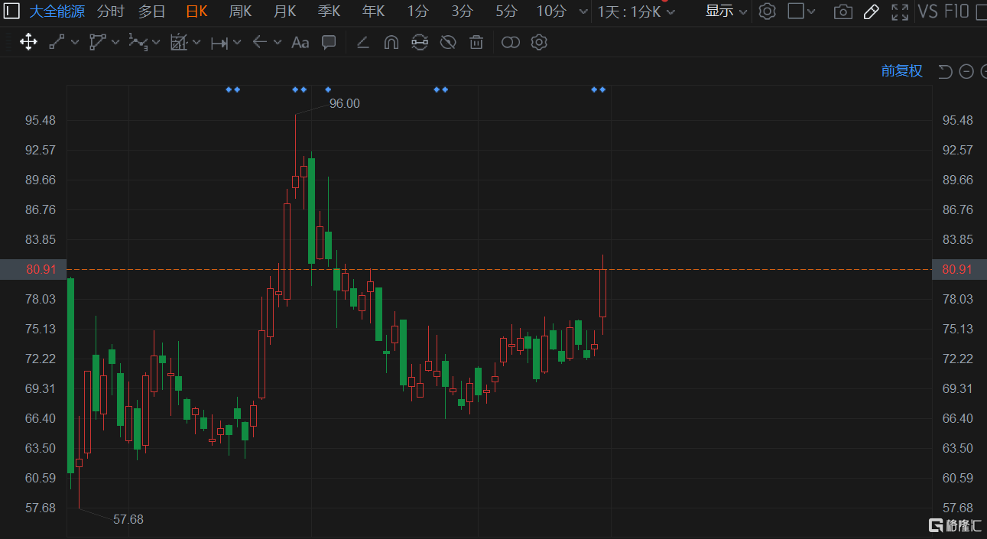Open more time periods dropdown after 10分
This screenshot has height=539, width=987.
(x=584, y=12)
